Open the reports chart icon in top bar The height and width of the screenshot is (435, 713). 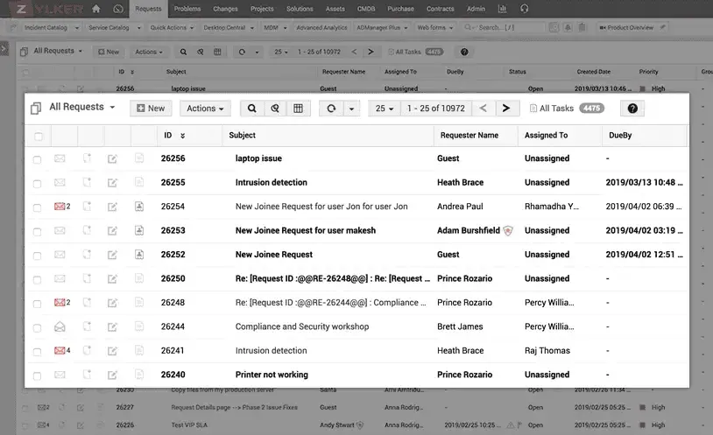pyautogui.click(x=503, y=9)
